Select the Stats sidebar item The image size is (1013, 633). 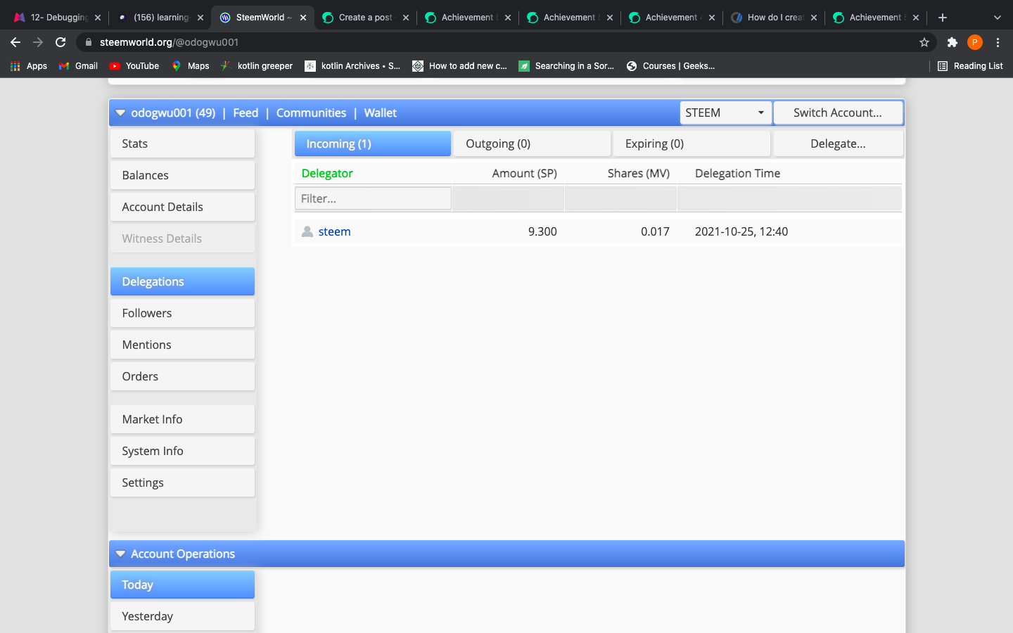tap(182, 143)
